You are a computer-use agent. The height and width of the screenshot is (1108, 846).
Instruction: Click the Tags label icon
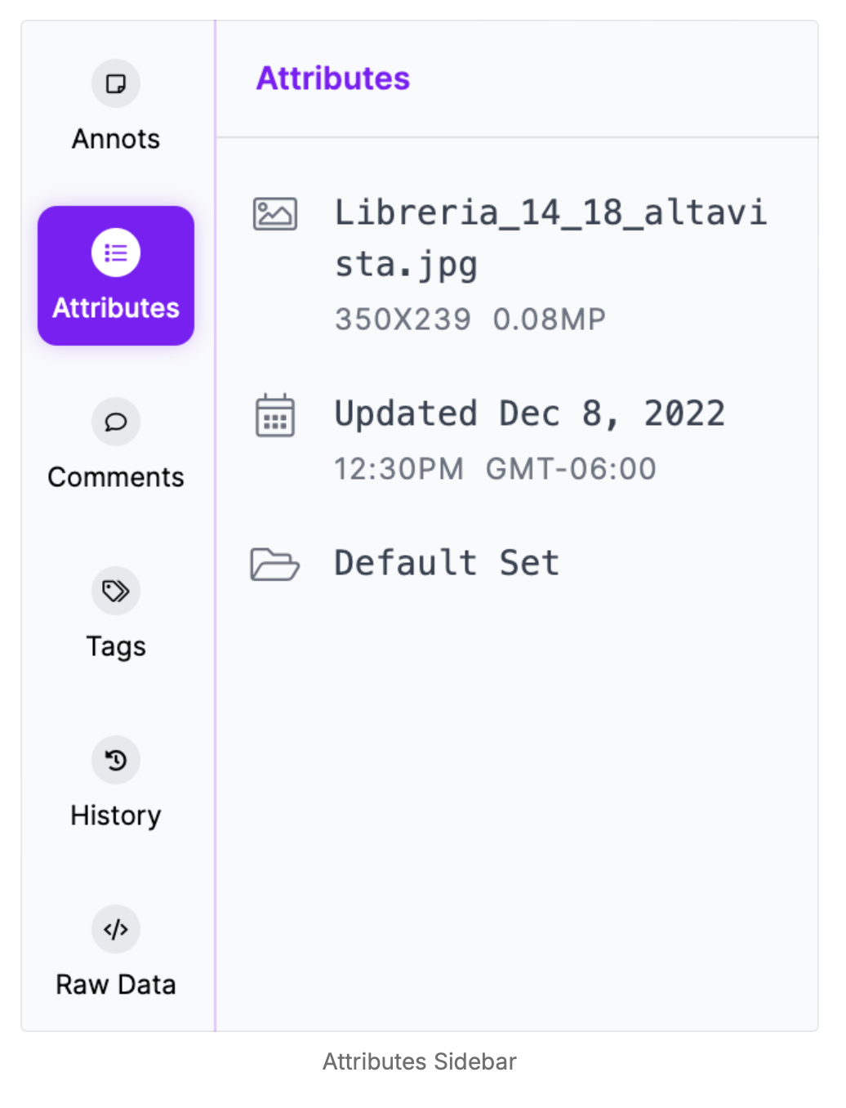pyautogui.click(x=115, y=591)
